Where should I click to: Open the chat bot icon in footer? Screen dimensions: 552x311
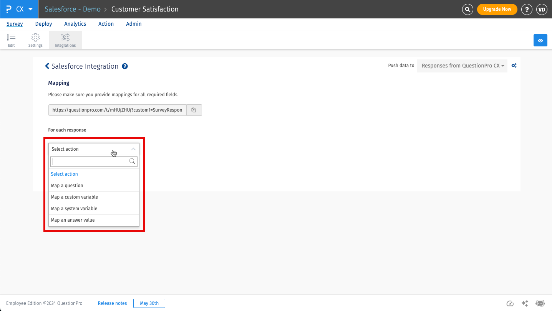click(540, 303)
